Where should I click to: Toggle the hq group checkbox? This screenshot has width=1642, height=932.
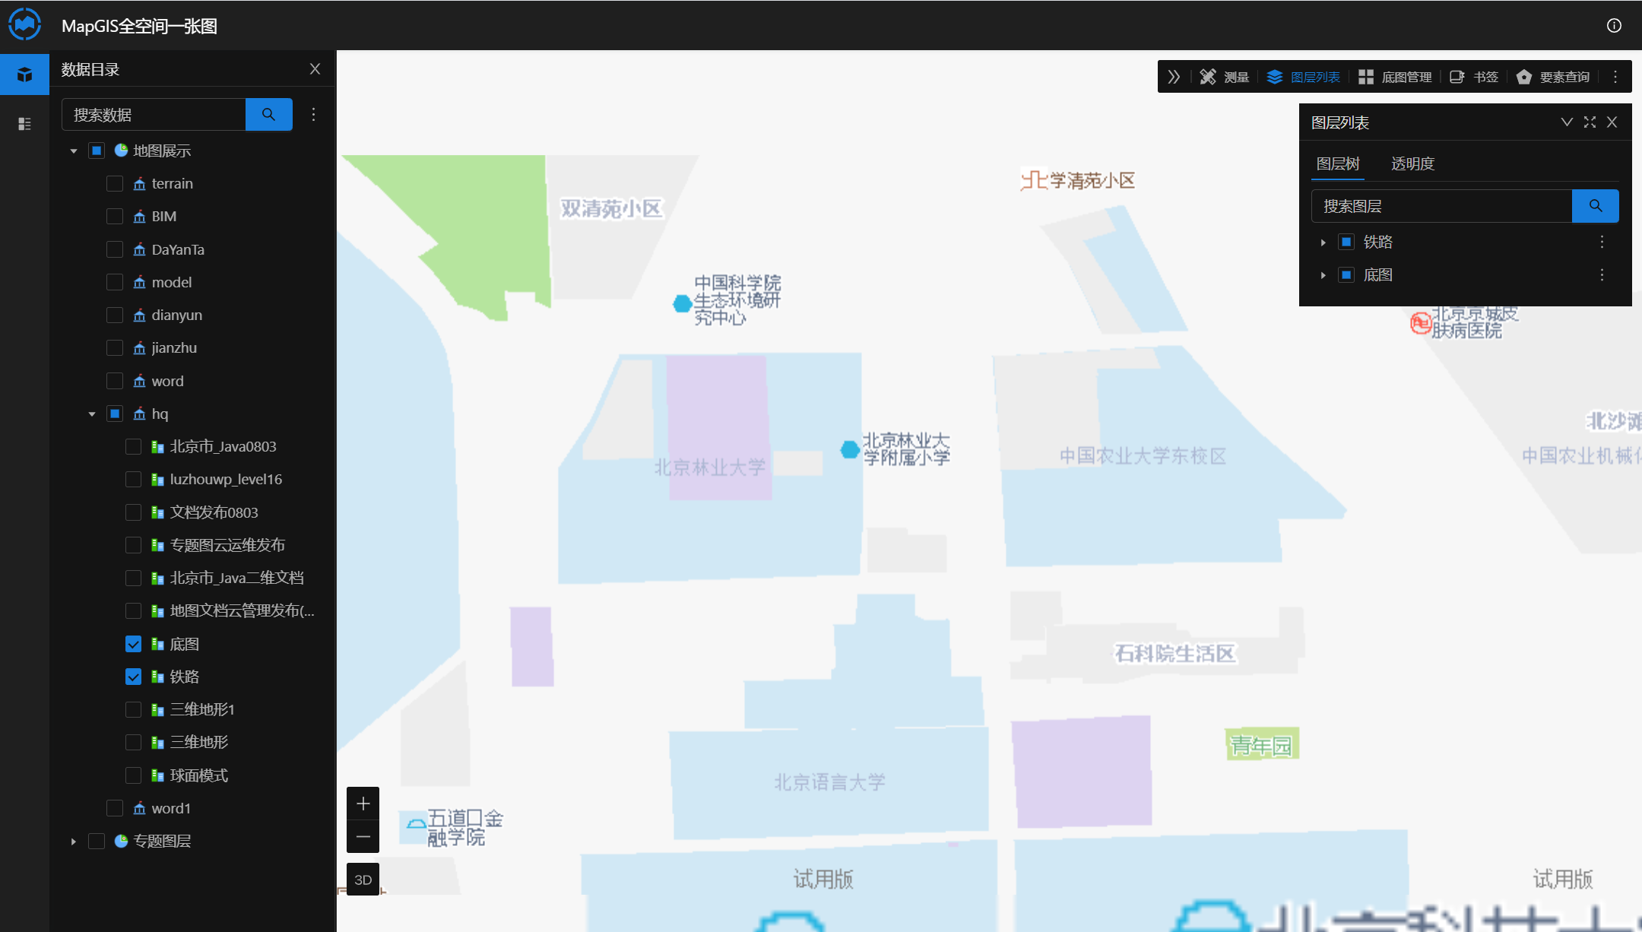tap(115, 414)
